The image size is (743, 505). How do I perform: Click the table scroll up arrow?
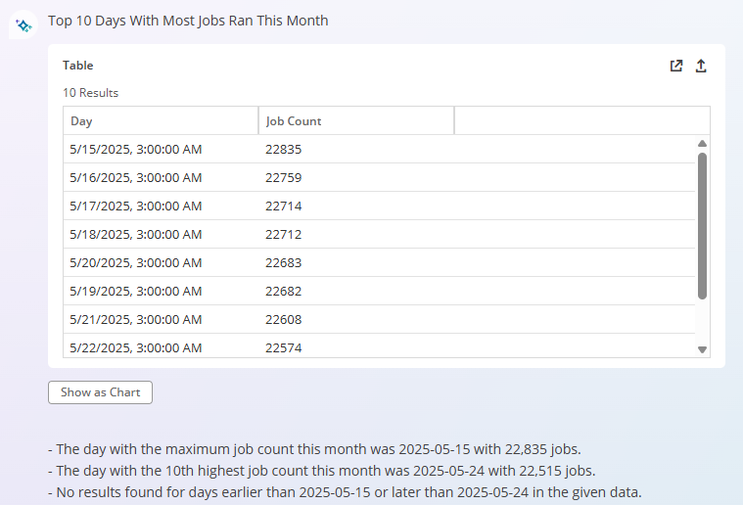(x=702, y=144)
